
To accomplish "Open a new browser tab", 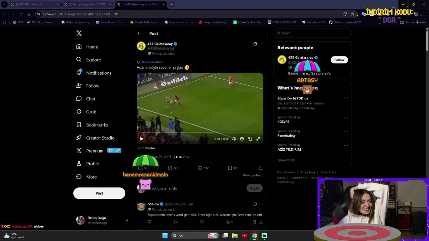I will [171, 4].
